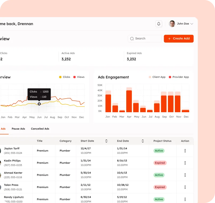Click the Active status badge for Ahmad Kenter
This screenshot has width=215, height=203.
(x=159, y=175)
